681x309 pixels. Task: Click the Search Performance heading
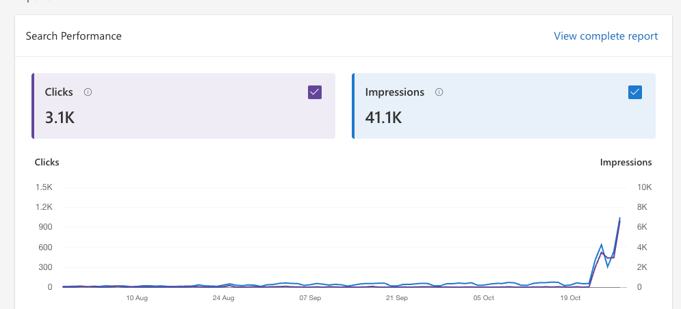(73, 36)
